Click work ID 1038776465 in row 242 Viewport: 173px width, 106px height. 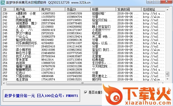(x=74, y=24)
